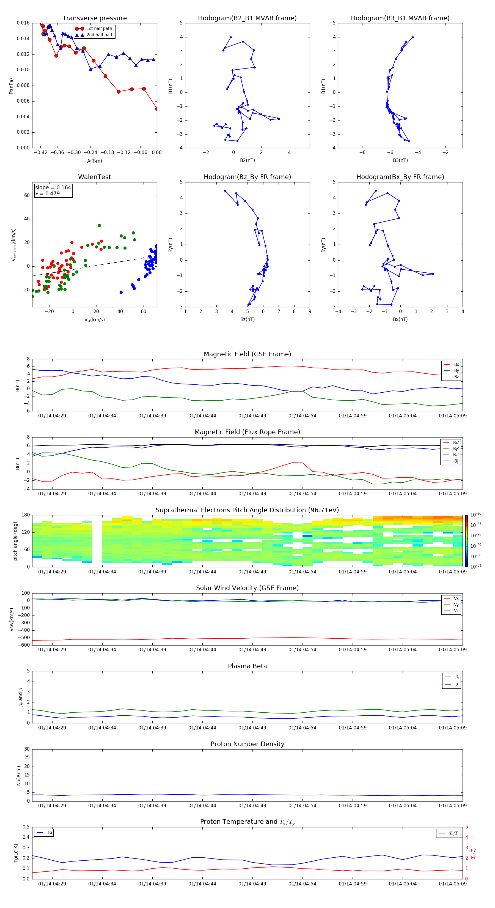Click the 'Hodogram(B3_B1 MVAB frame)' title
The width and height of the screenshot is (495, 908).
tap(400, 18)
